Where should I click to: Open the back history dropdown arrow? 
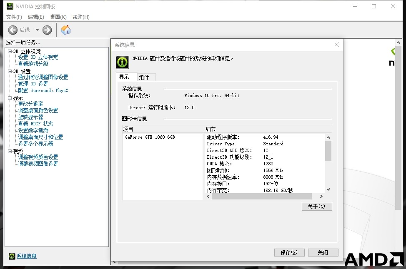pyautogui.click(x=37, y=30)
